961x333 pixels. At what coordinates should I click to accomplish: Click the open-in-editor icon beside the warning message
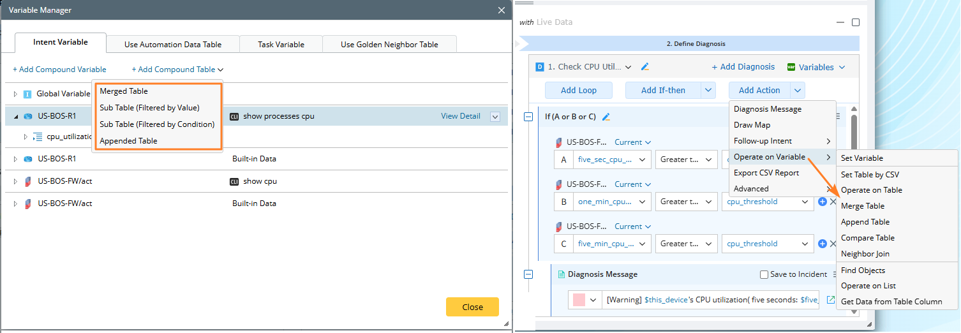(x=831, y=300)
